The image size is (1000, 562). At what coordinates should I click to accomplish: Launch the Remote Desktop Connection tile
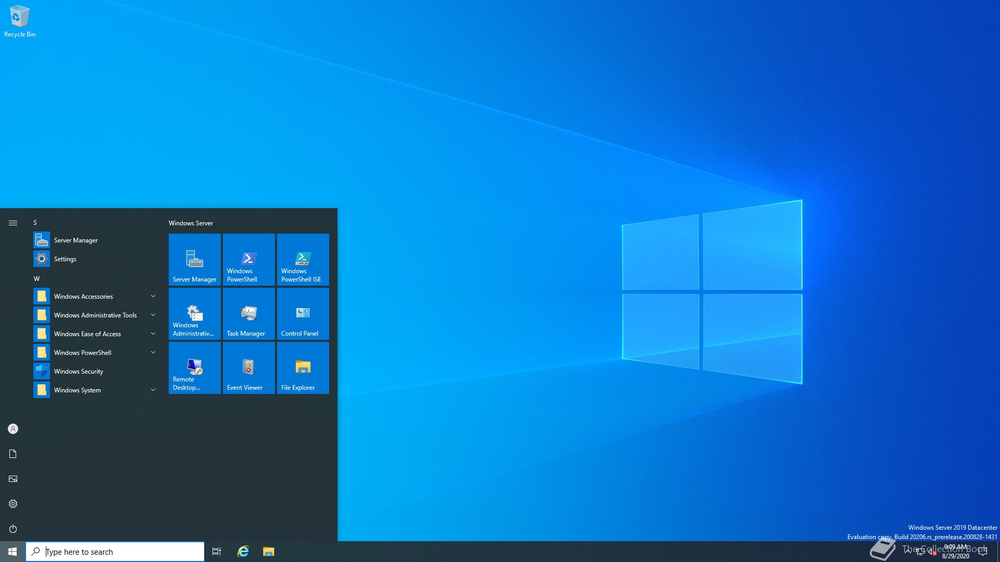coord(194,367)
